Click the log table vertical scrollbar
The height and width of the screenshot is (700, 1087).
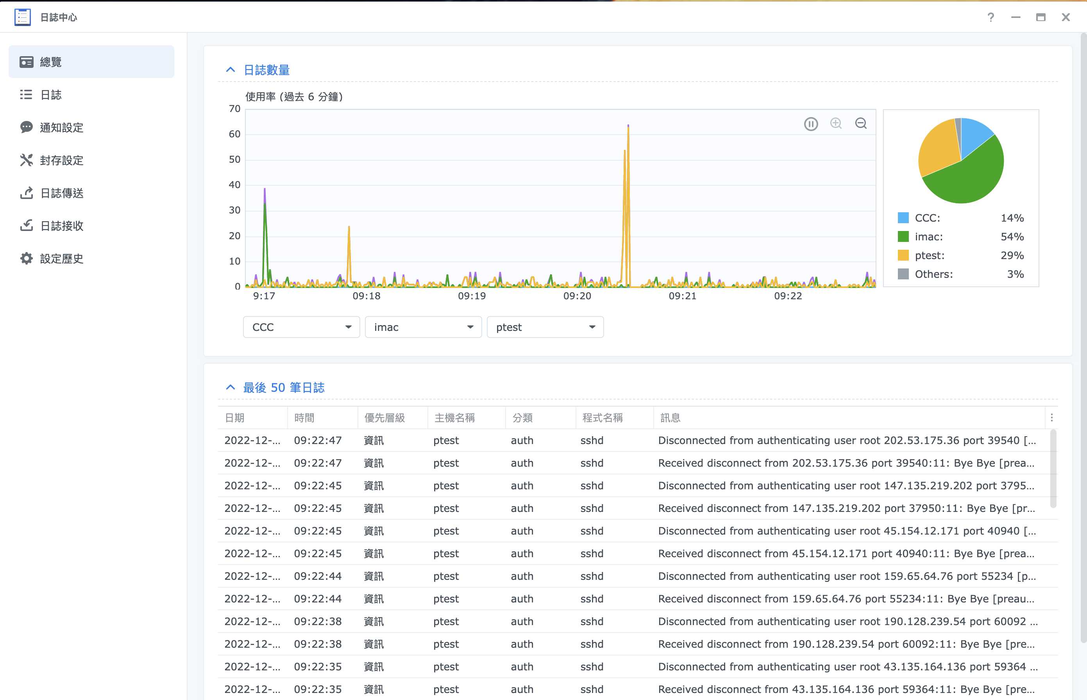click(x=1053, y=468)
